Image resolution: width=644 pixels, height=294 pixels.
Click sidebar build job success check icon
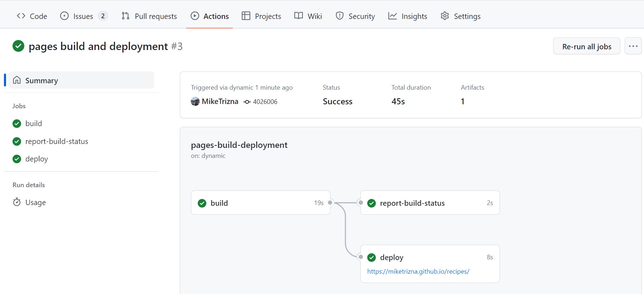pyautogui.click(x=17, y=124)
